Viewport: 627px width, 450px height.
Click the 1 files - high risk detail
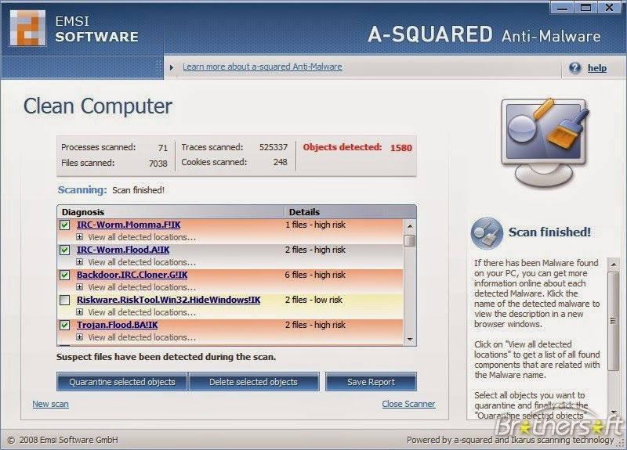point(315,225)
